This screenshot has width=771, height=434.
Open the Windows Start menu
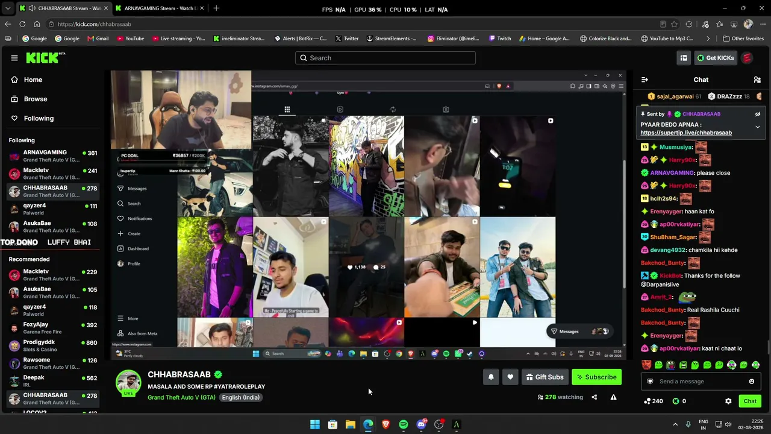[314, 424]
